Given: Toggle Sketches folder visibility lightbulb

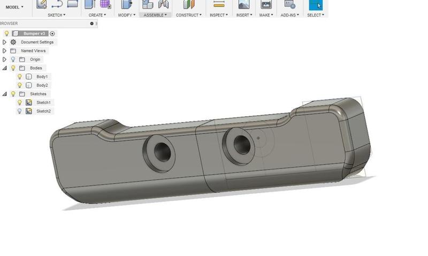Looking at the screenshot, I should click(13, 94).
